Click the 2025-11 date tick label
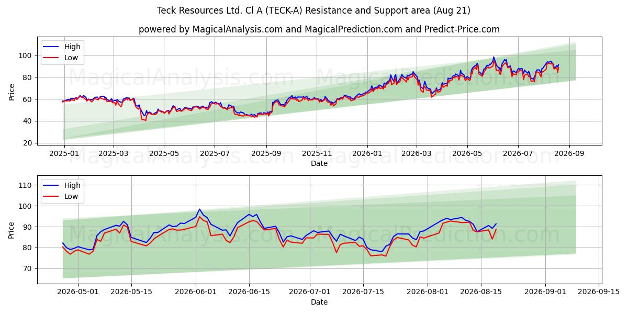 [316, 153]
